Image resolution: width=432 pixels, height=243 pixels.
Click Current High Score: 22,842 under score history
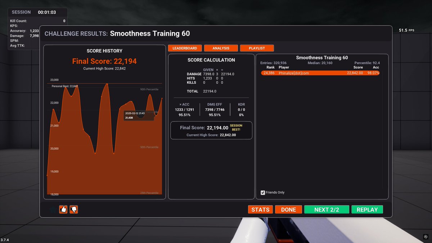pyautogui.click(x=104, y=68)
